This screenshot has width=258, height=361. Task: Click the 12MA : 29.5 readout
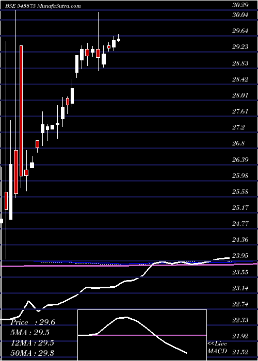pyautogui.click(x=32, y=343)
